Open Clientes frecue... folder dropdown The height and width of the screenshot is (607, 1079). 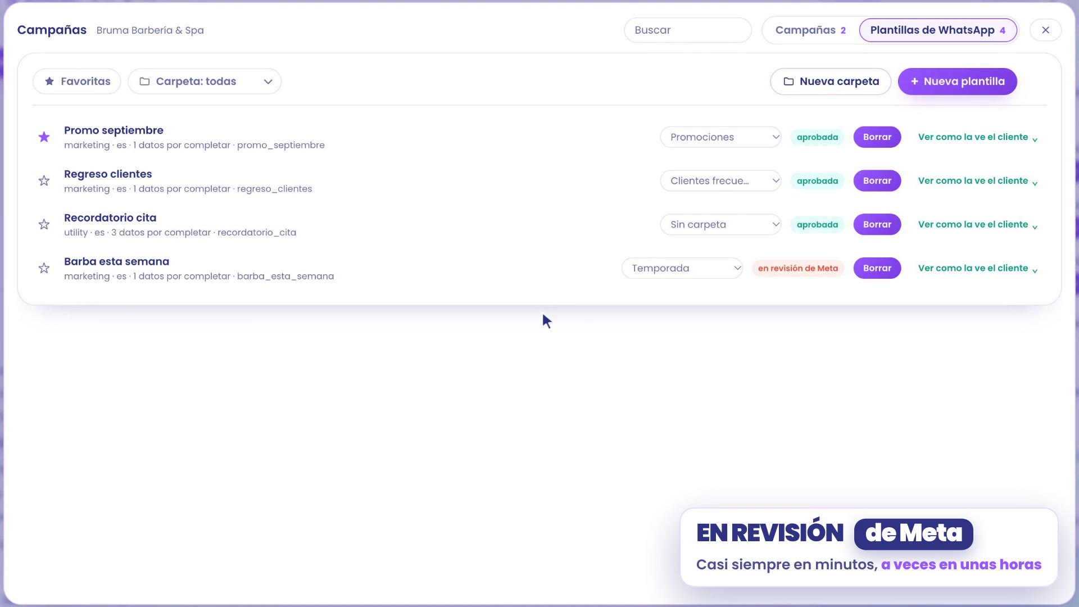coord(720,181)
